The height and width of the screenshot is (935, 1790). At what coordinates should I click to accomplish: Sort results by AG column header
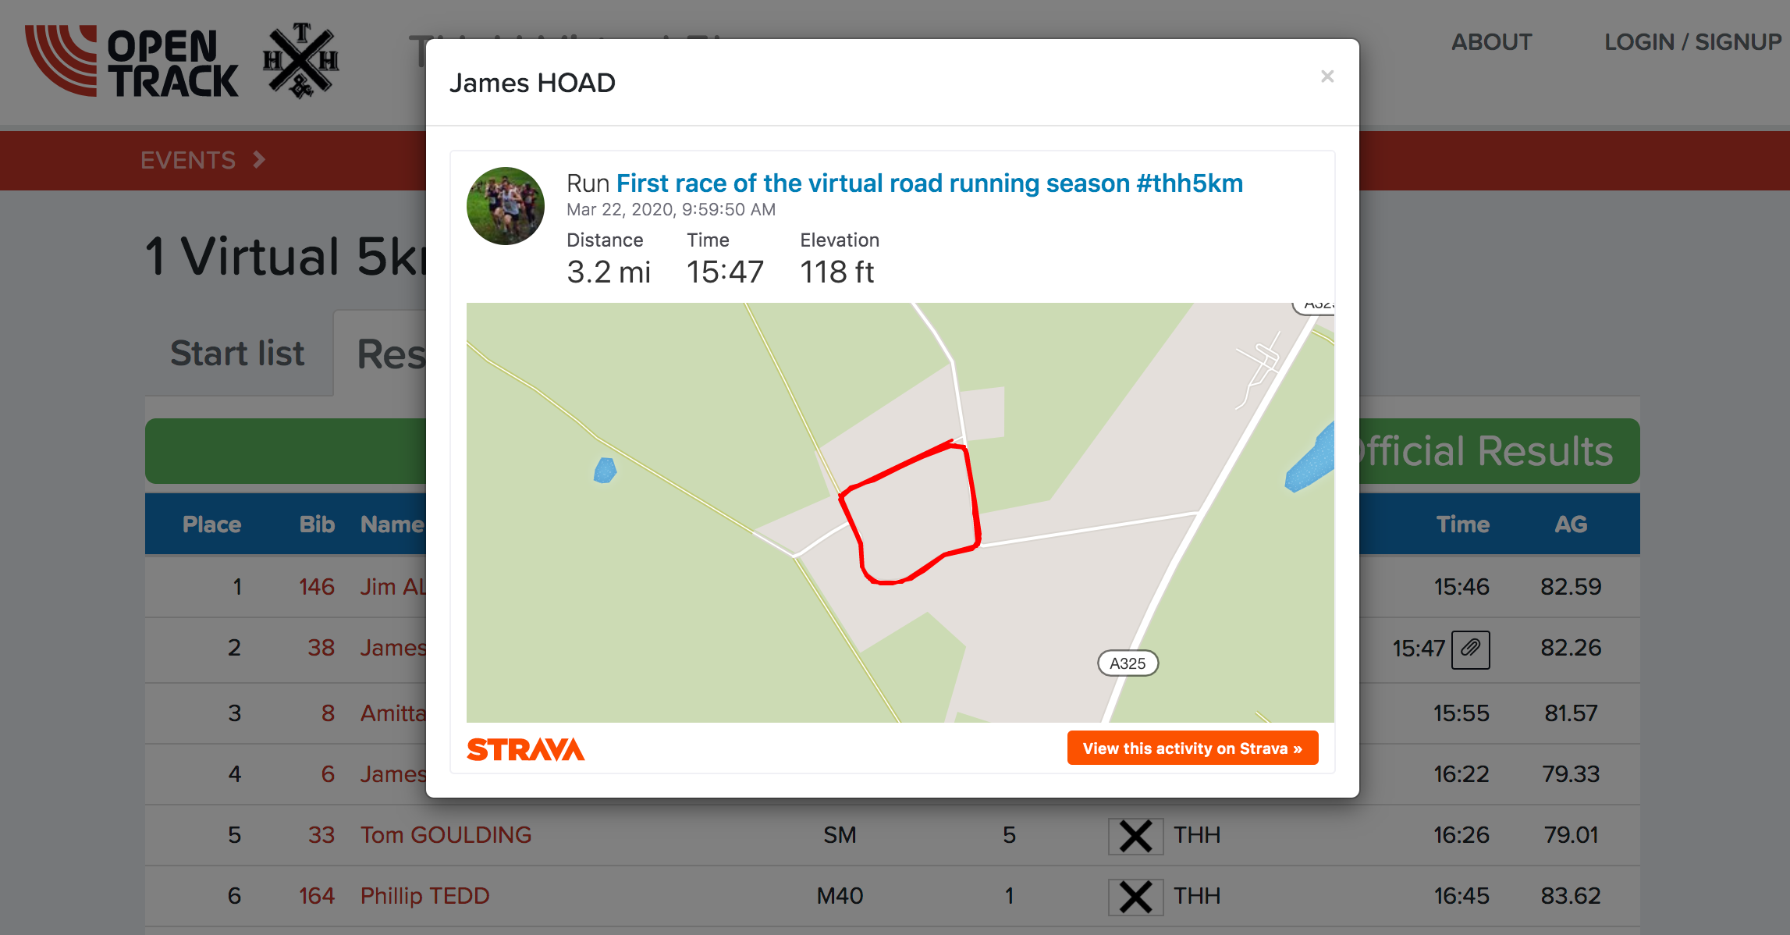click(x=1570, y=524)
